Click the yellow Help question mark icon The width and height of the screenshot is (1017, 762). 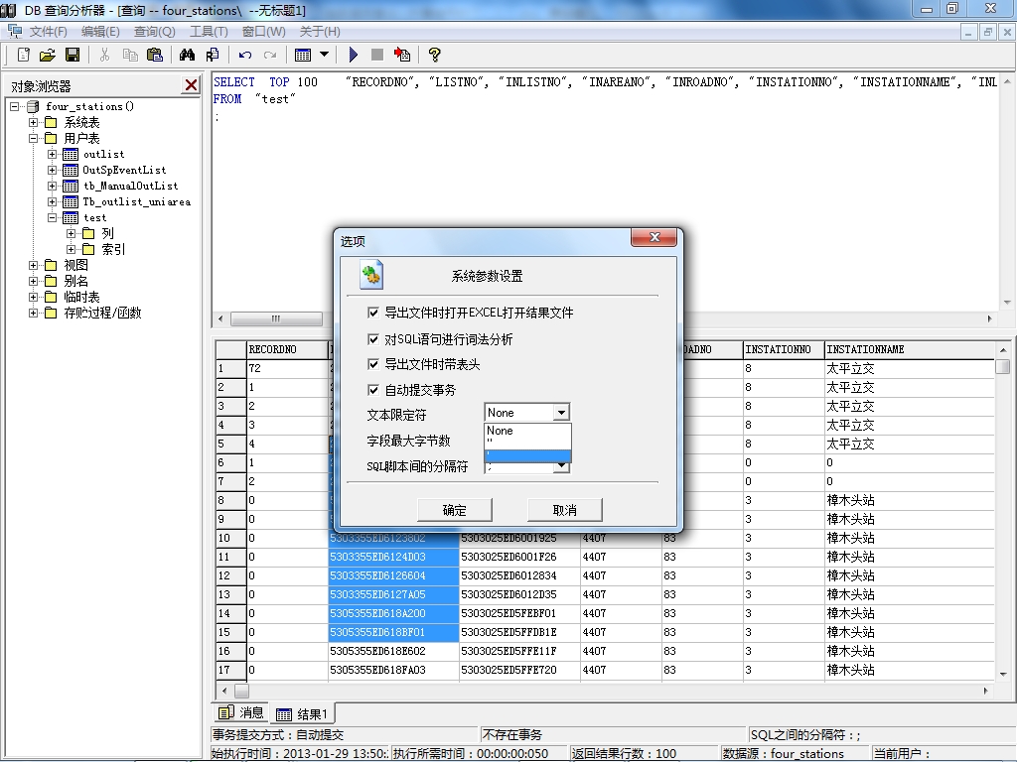pyautogui.click(x=434, y=55)
